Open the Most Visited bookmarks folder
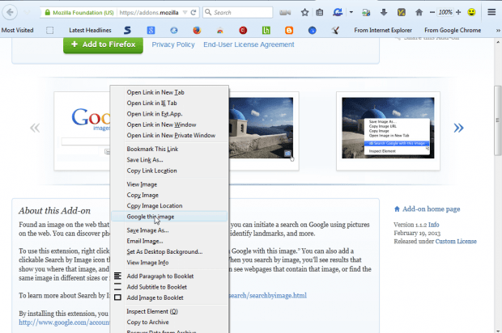 [x=17, y=30]
